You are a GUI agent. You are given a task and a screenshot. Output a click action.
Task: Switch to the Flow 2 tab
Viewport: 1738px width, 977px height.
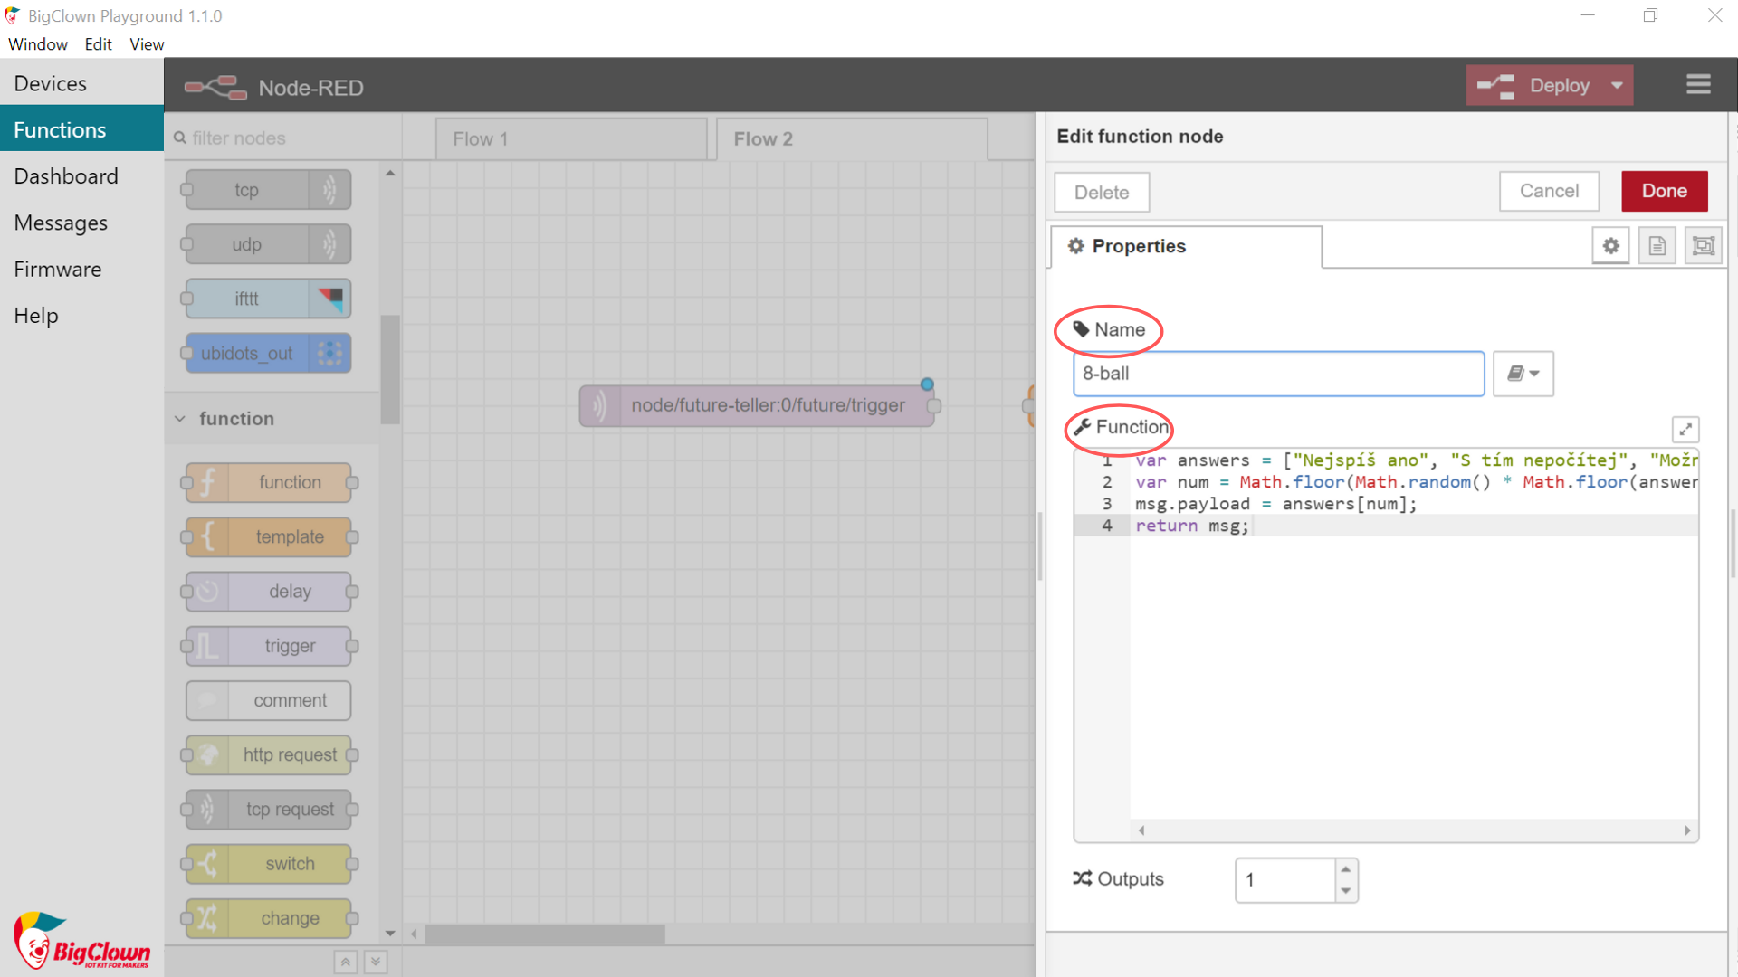(852, 139)
